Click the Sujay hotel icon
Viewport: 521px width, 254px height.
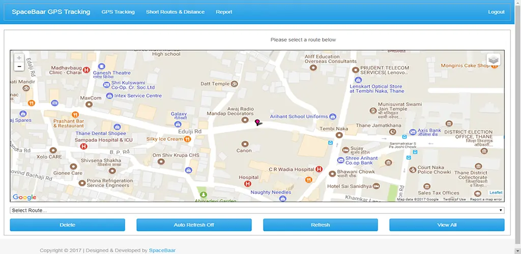click(345, 150)
